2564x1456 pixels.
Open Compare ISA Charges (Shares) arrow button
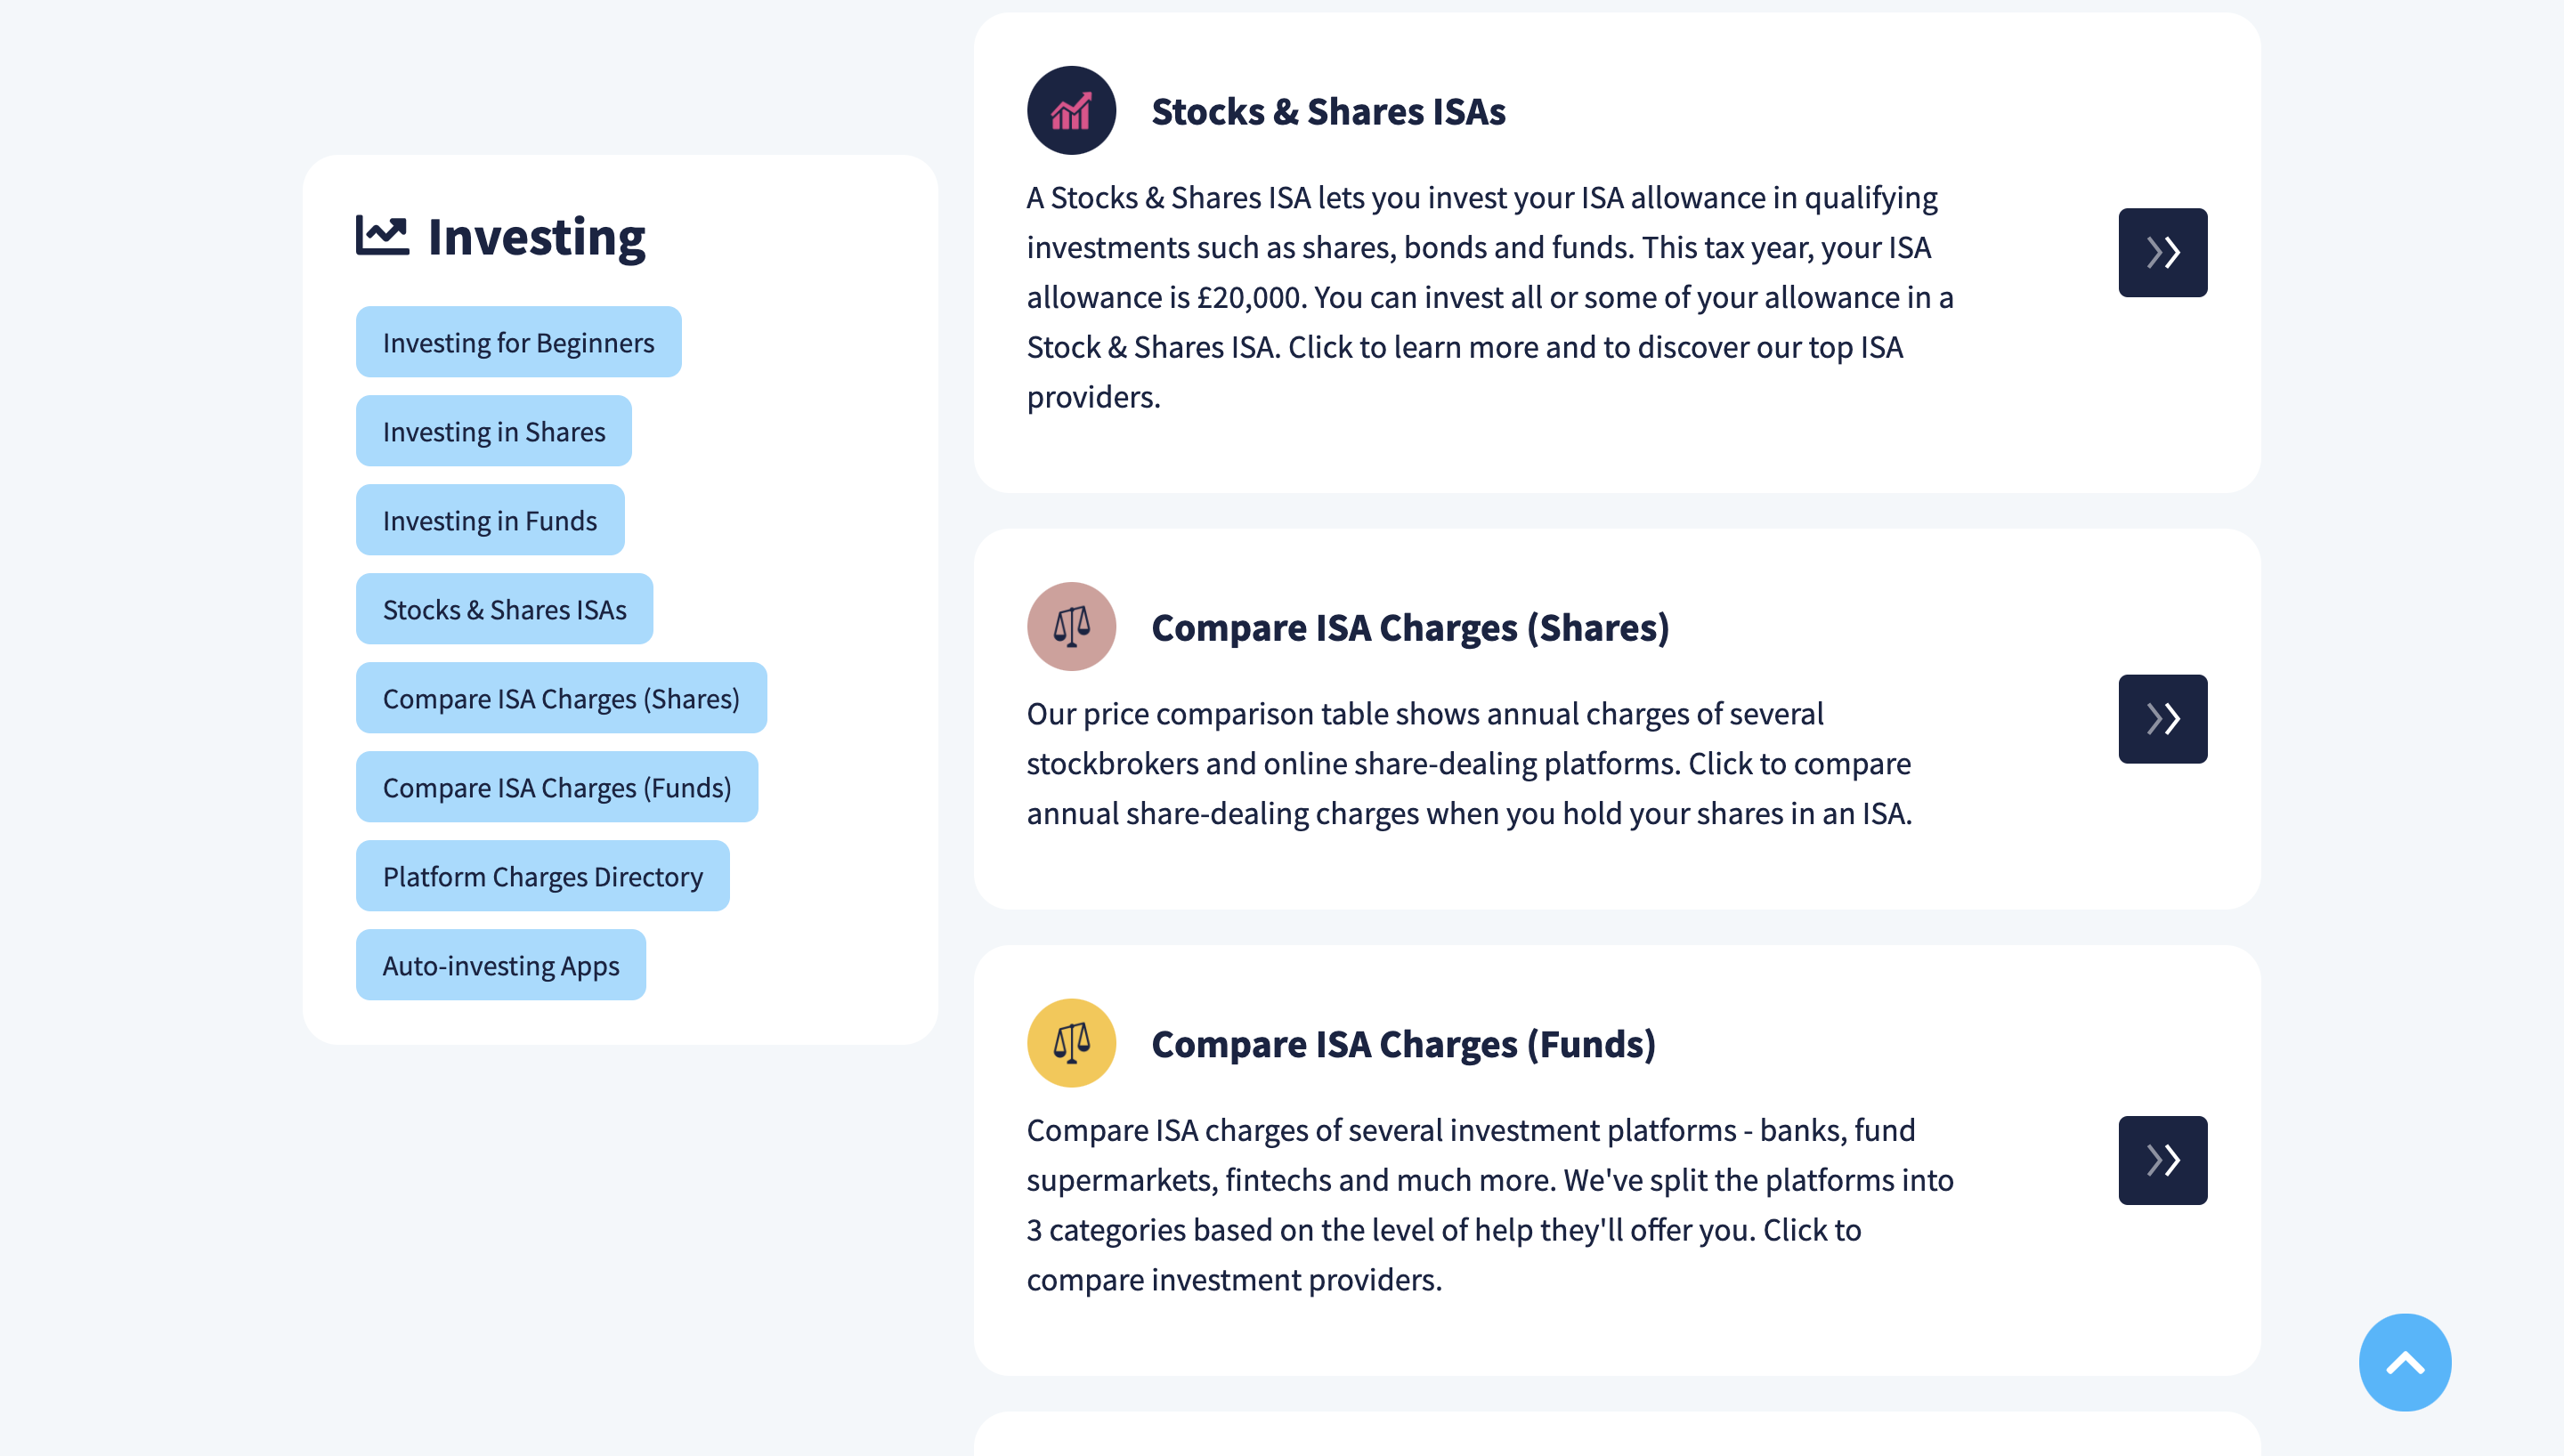[x=2162, y=719]
